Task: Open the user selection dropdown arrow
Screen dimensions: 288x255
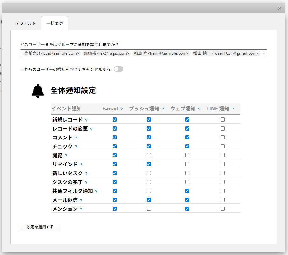Action: click(x=264, y=53)
